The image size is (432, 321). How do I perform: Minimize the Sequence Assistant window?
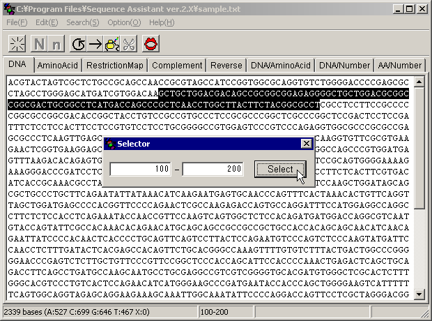click(x=398, y=9)
